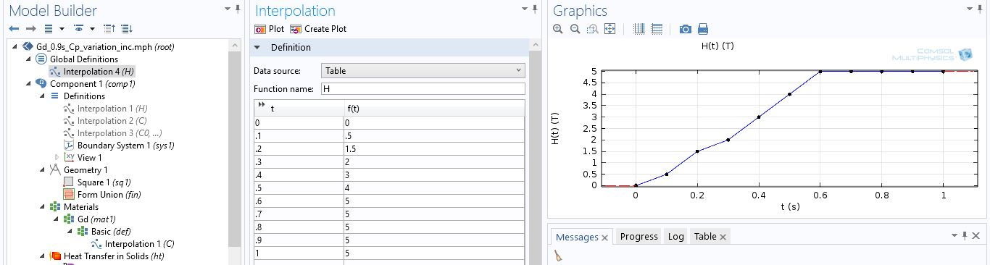This screenshot has height=265, width=990.
Task: Activate the Zoom Box tool
Action: [x=592, y=29]
